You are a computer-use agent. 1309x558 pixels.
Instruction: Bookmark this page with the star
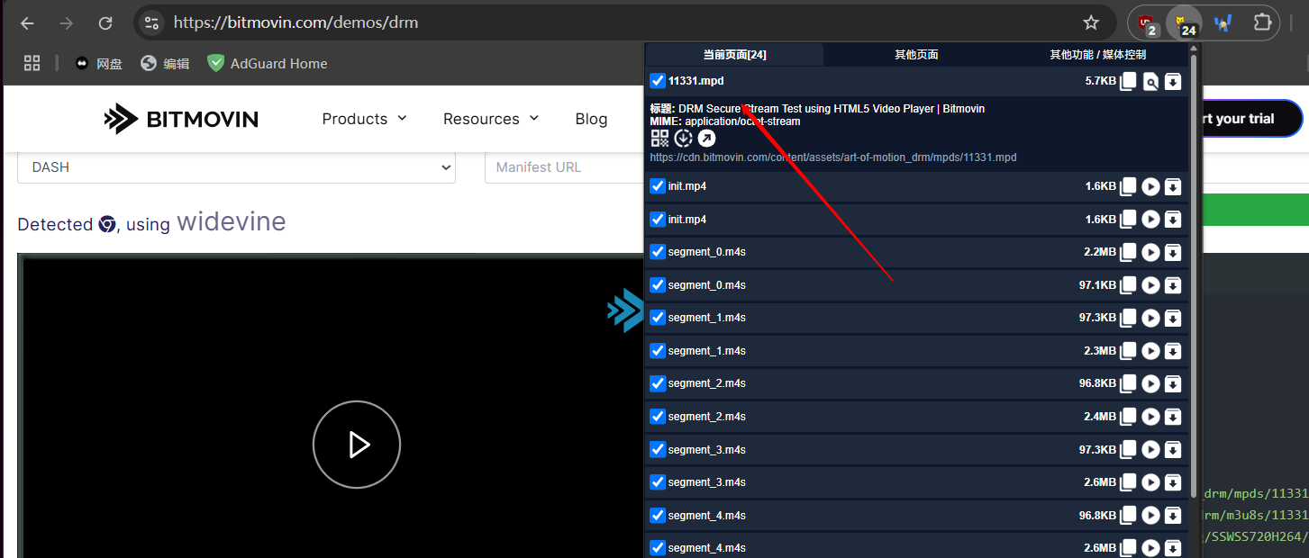1091,23
